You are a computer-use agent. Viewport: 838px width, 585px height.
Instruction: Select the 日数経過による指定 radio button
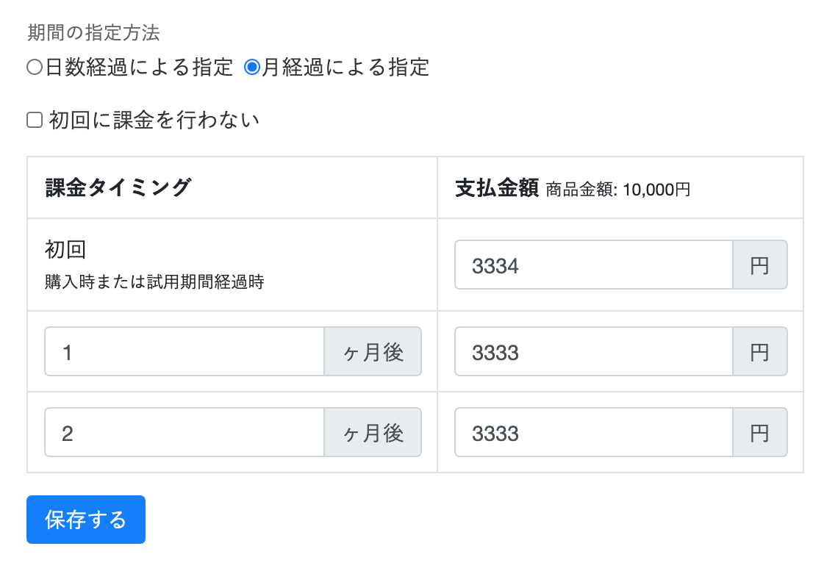click(34, 68)
